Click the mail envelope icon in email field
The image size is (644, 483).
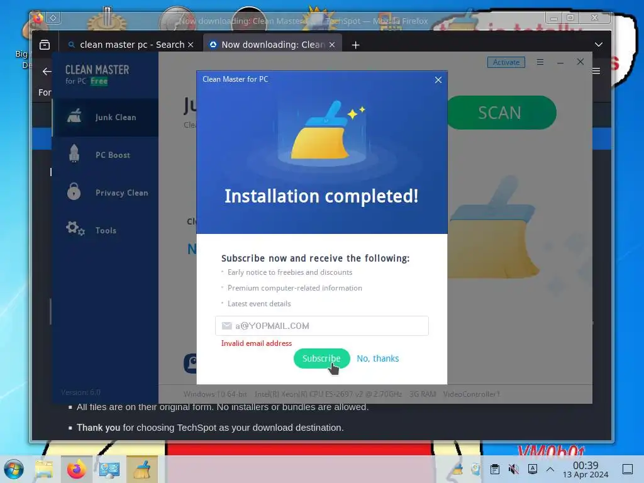click(x=226, y=326)
